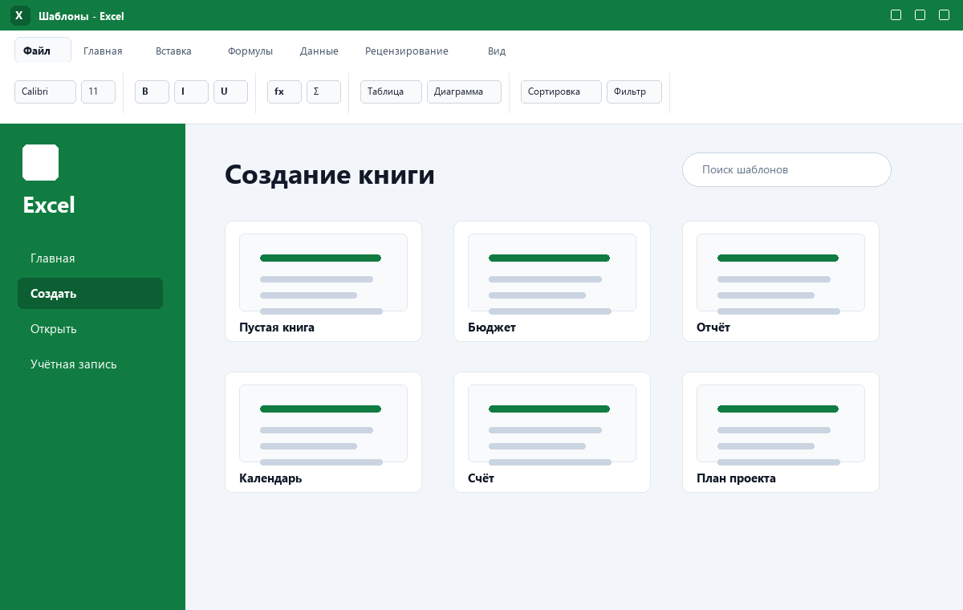Select Создать in the sidebar
This screenshot has width=963, height=610.
[x=90, y=294]
